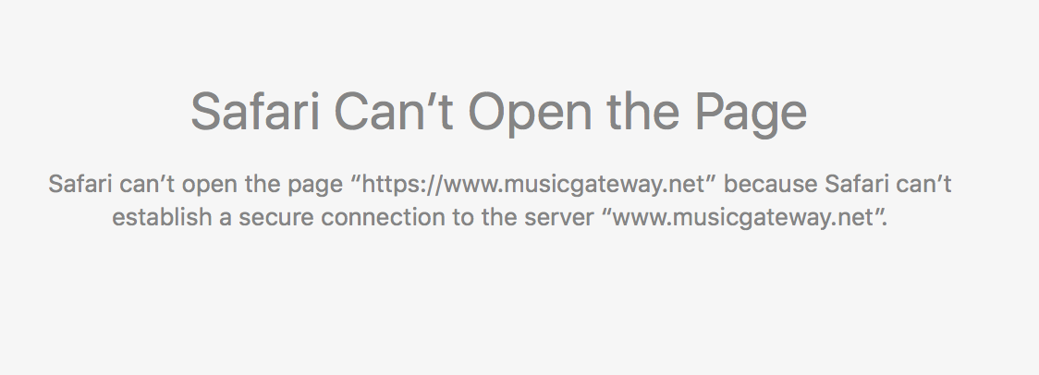Select the word "Open" in the large heading
1039x375 pixels.
pyautogui.click(x=530, y=114)
